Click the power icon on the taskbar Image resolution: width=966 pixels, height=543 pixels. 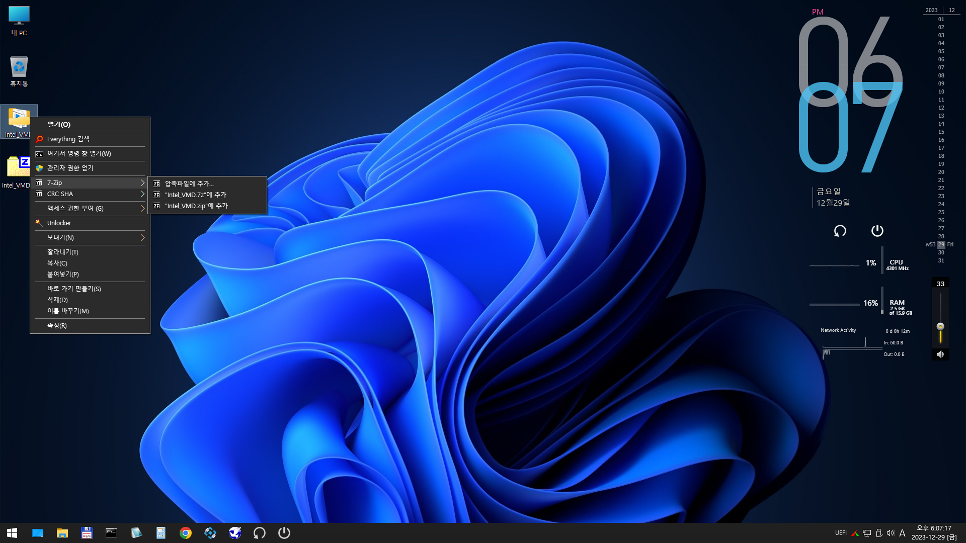point(284,533)
